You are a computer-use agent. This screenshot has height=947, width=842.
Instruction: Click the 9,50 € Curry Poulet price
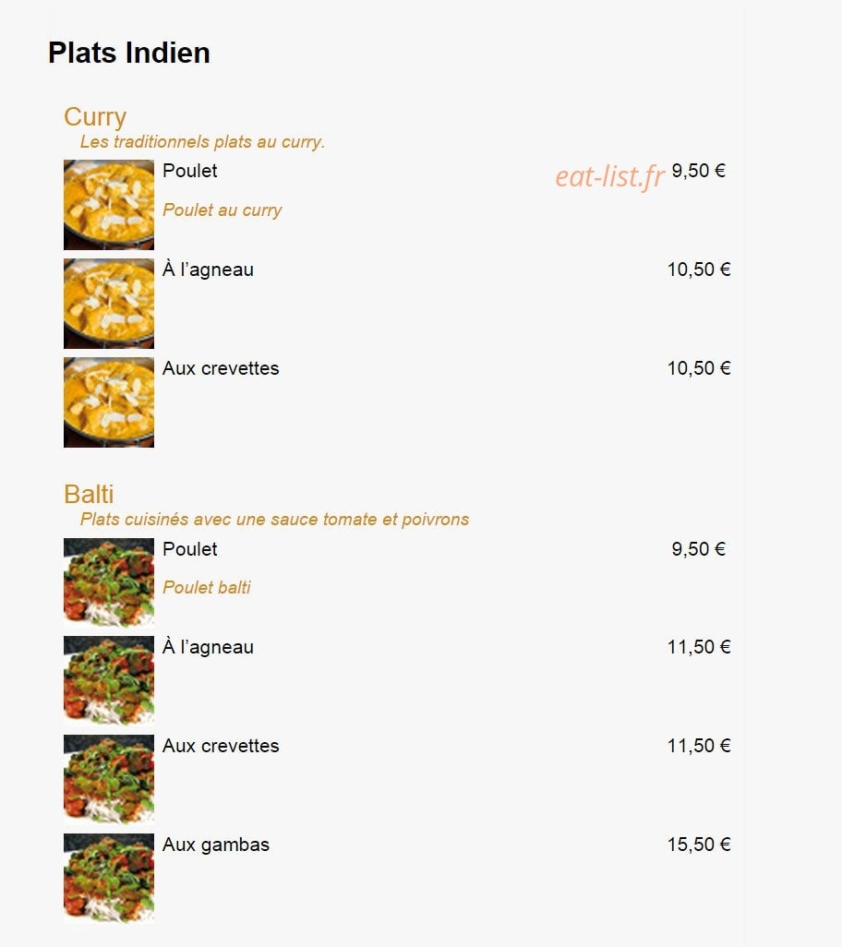coord(699,171)
